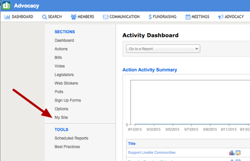Screen dimensions: 250x161
Task: Click the Go to a Report dropdown arrow
Action: click(x=197, y=49)
